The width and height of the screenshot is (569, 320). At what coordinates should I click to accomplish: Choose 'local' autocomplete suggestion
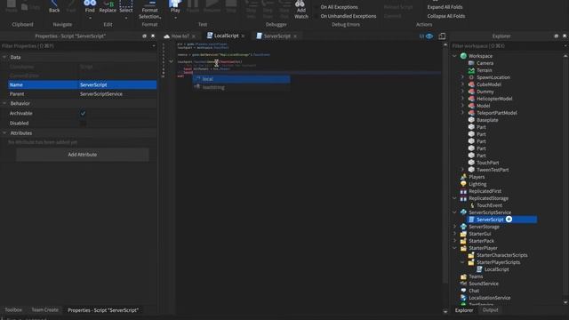coord(241,79)
